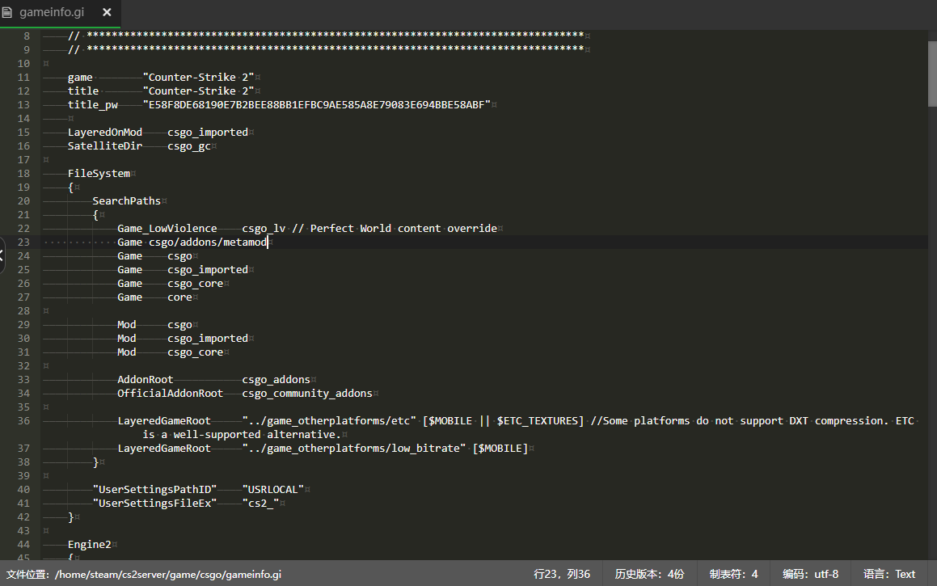The height and width of the screenshot is (586, 937).
Task: Click the csgo_lv value
Action: pyautogui.click(x=264, y=228)
